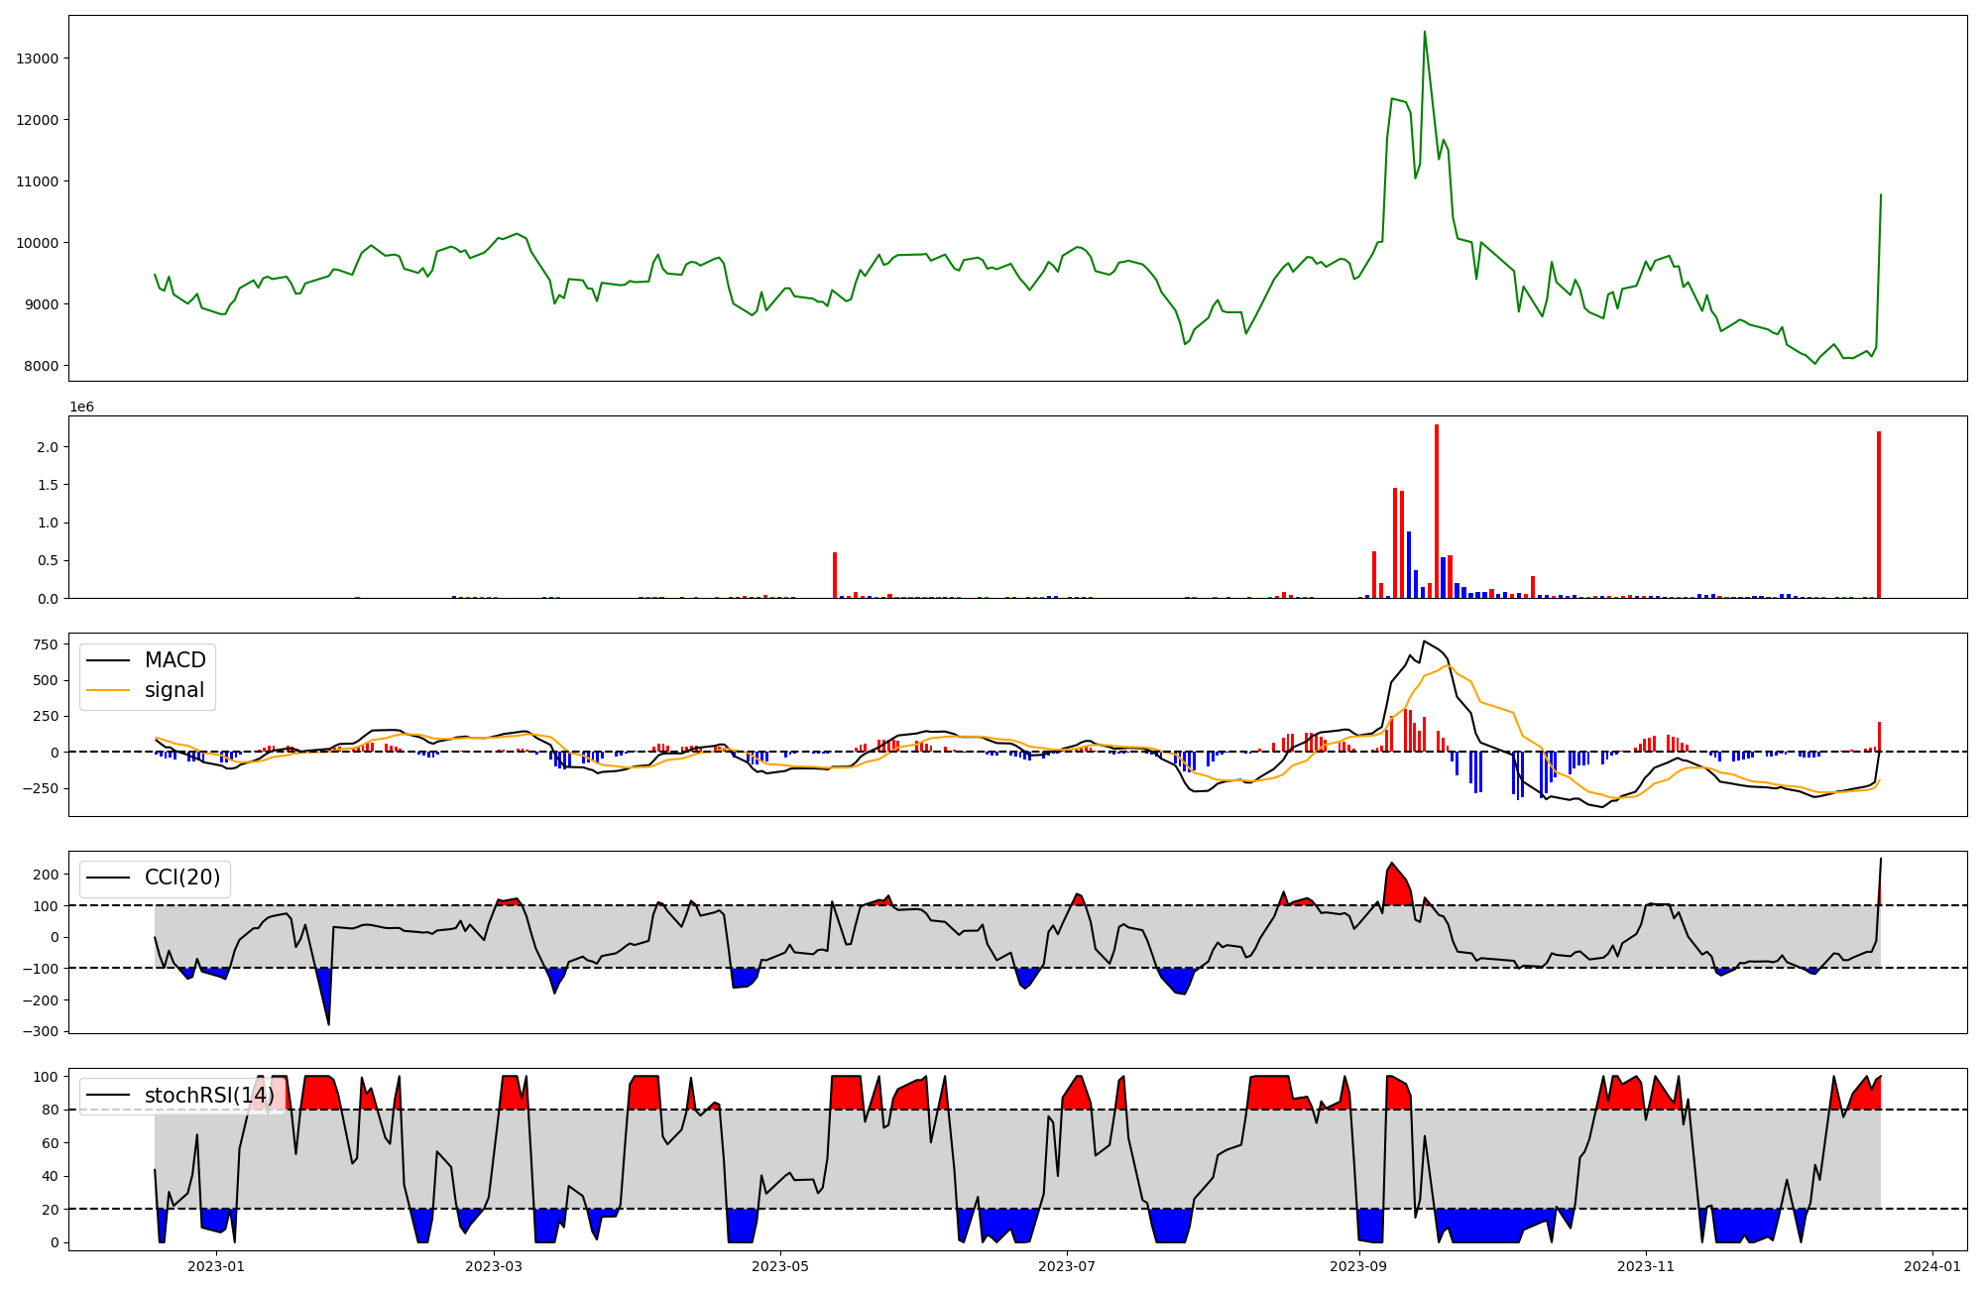Click the price line's highest peak above 13000
Screen dimensions: 1983x1289
tap(1425, 33)
